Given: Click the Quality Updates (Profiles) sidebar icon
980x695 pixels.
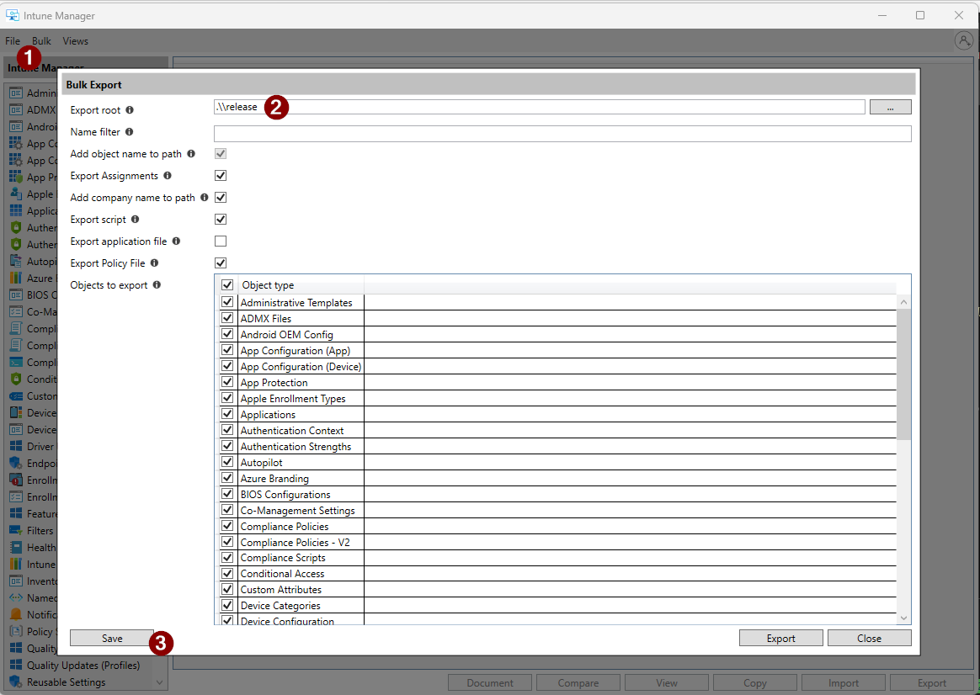Looking at the screenshot, I should point(16,665).
